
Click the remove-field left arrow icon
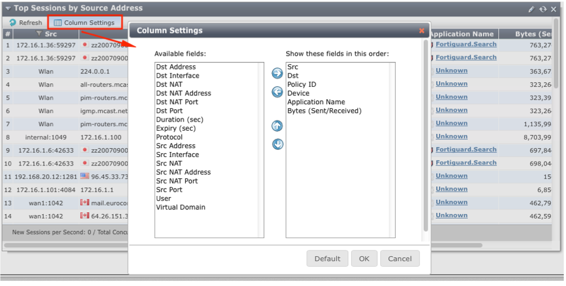[x=277, y=92]
